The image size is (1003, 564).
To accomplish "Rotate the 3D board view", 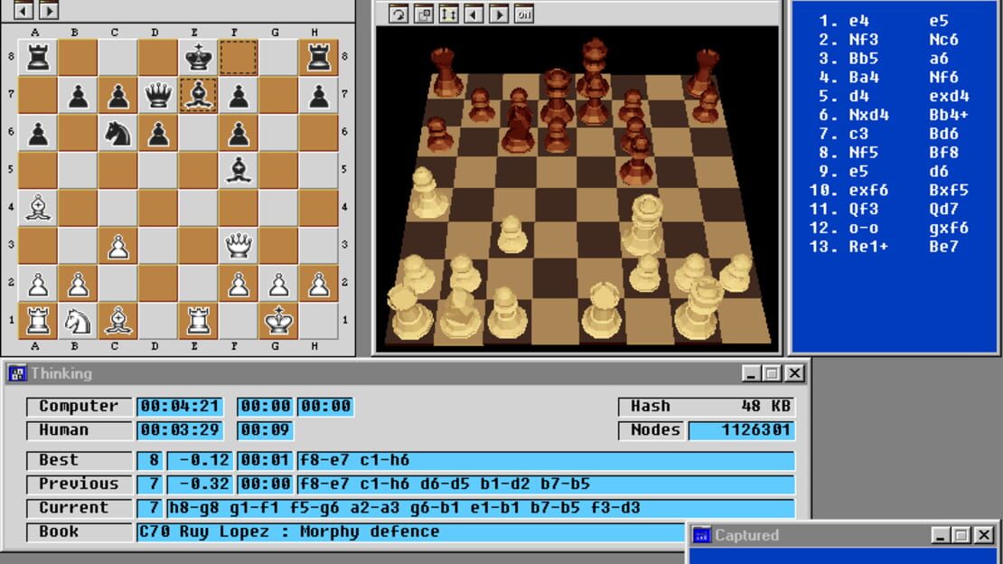I will coord(398,14).
